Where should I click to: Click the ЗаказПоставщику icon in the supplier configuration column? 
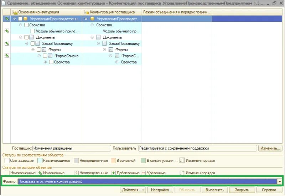[104, 43]
